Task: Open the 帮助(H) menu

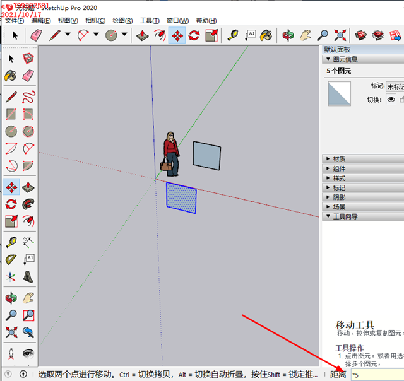Action: tap(206, 21)
